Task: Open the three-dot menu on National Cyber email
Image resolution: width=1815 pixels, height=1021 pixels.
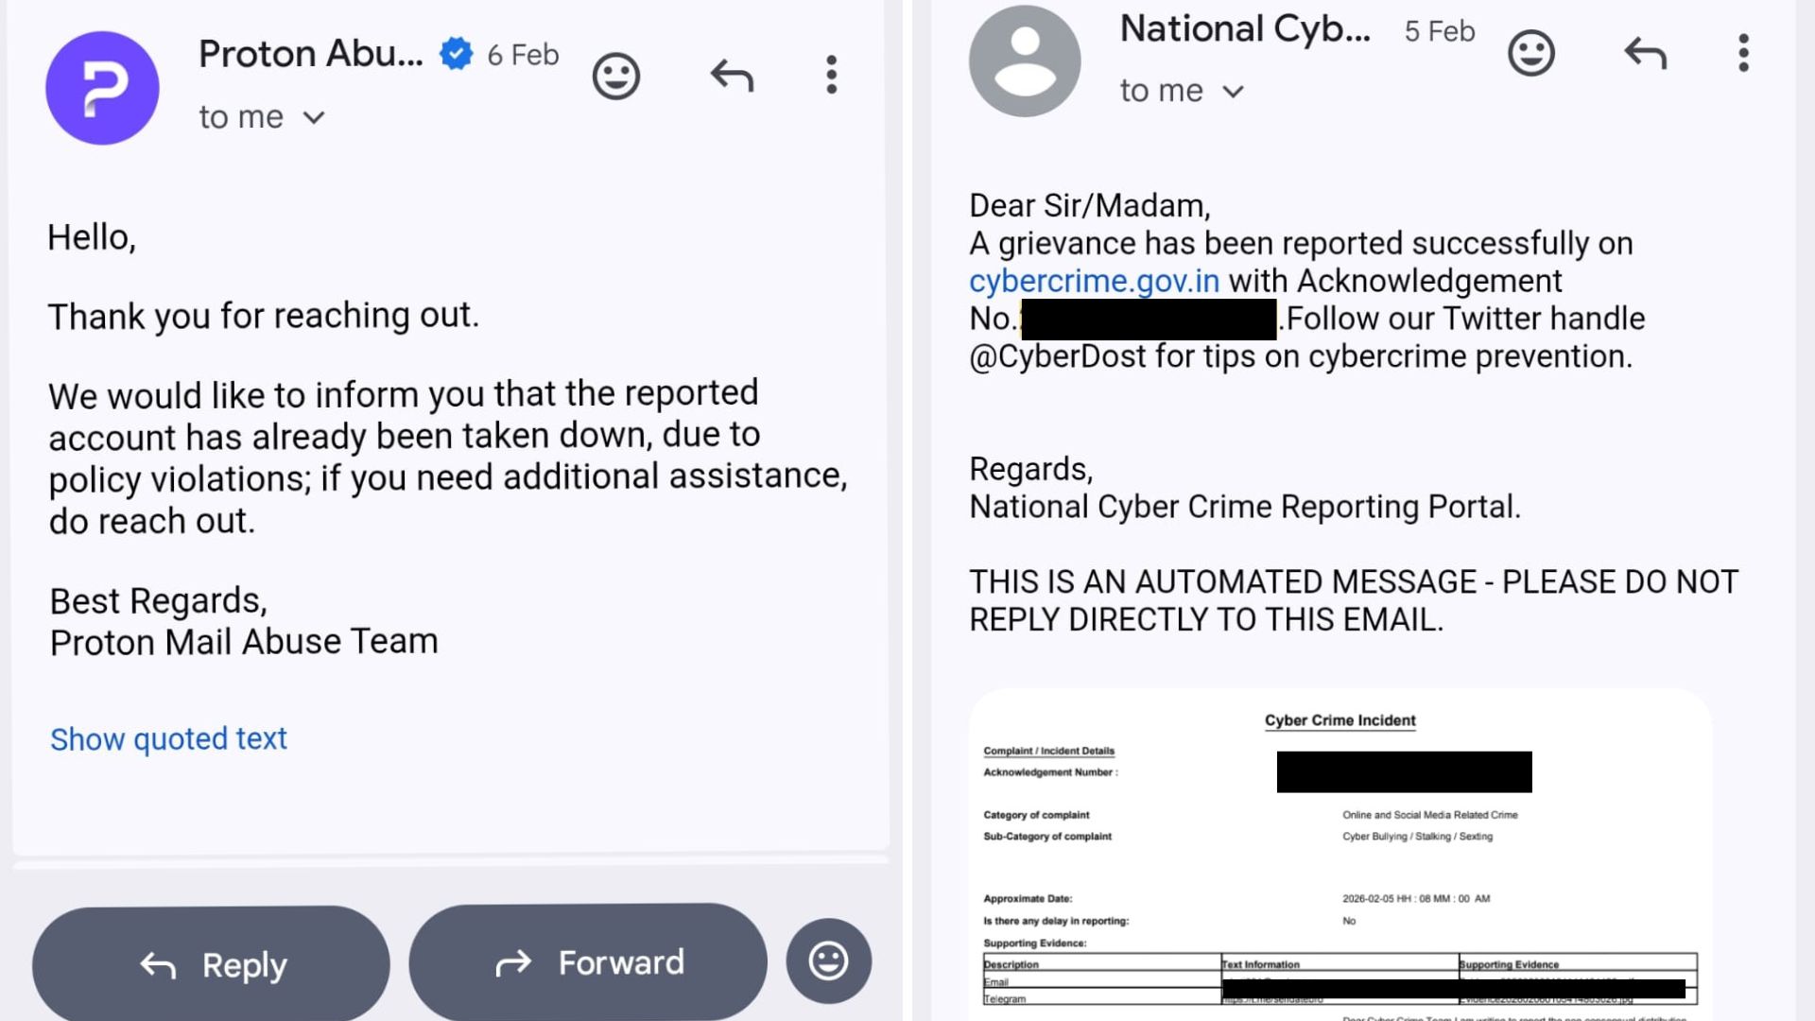Action: tap(1742, 54)
